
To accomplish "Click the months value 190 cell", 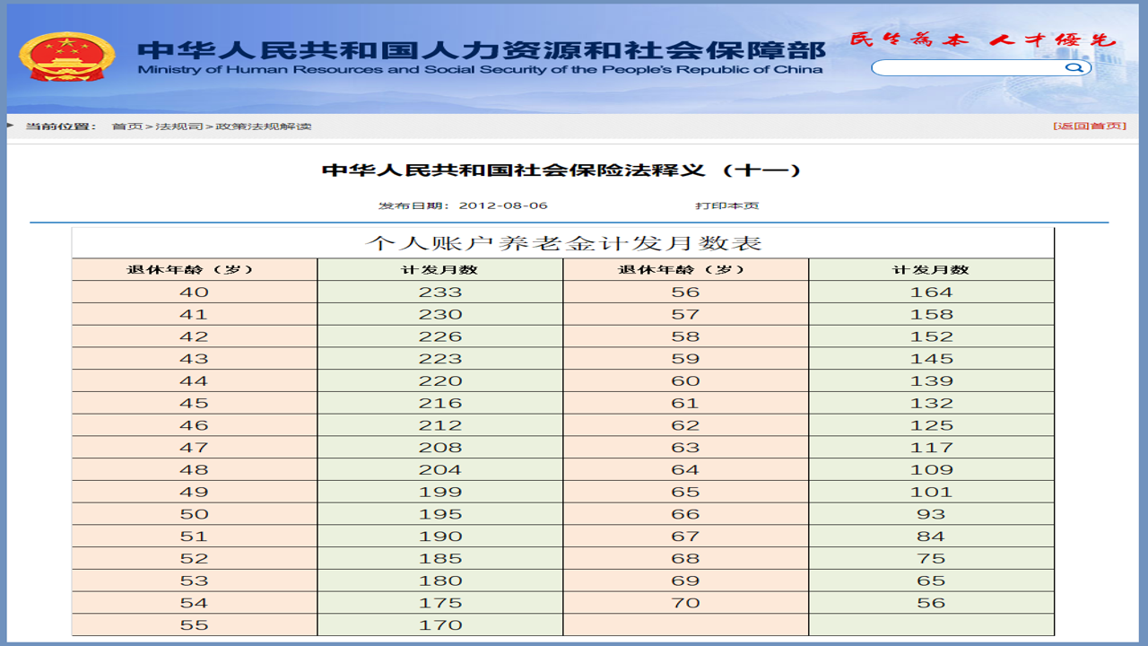I will coord(440,536).
